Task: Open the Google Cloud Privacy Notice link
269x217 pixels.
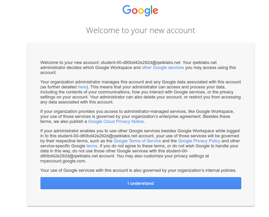Action: [x=116, y=121]
